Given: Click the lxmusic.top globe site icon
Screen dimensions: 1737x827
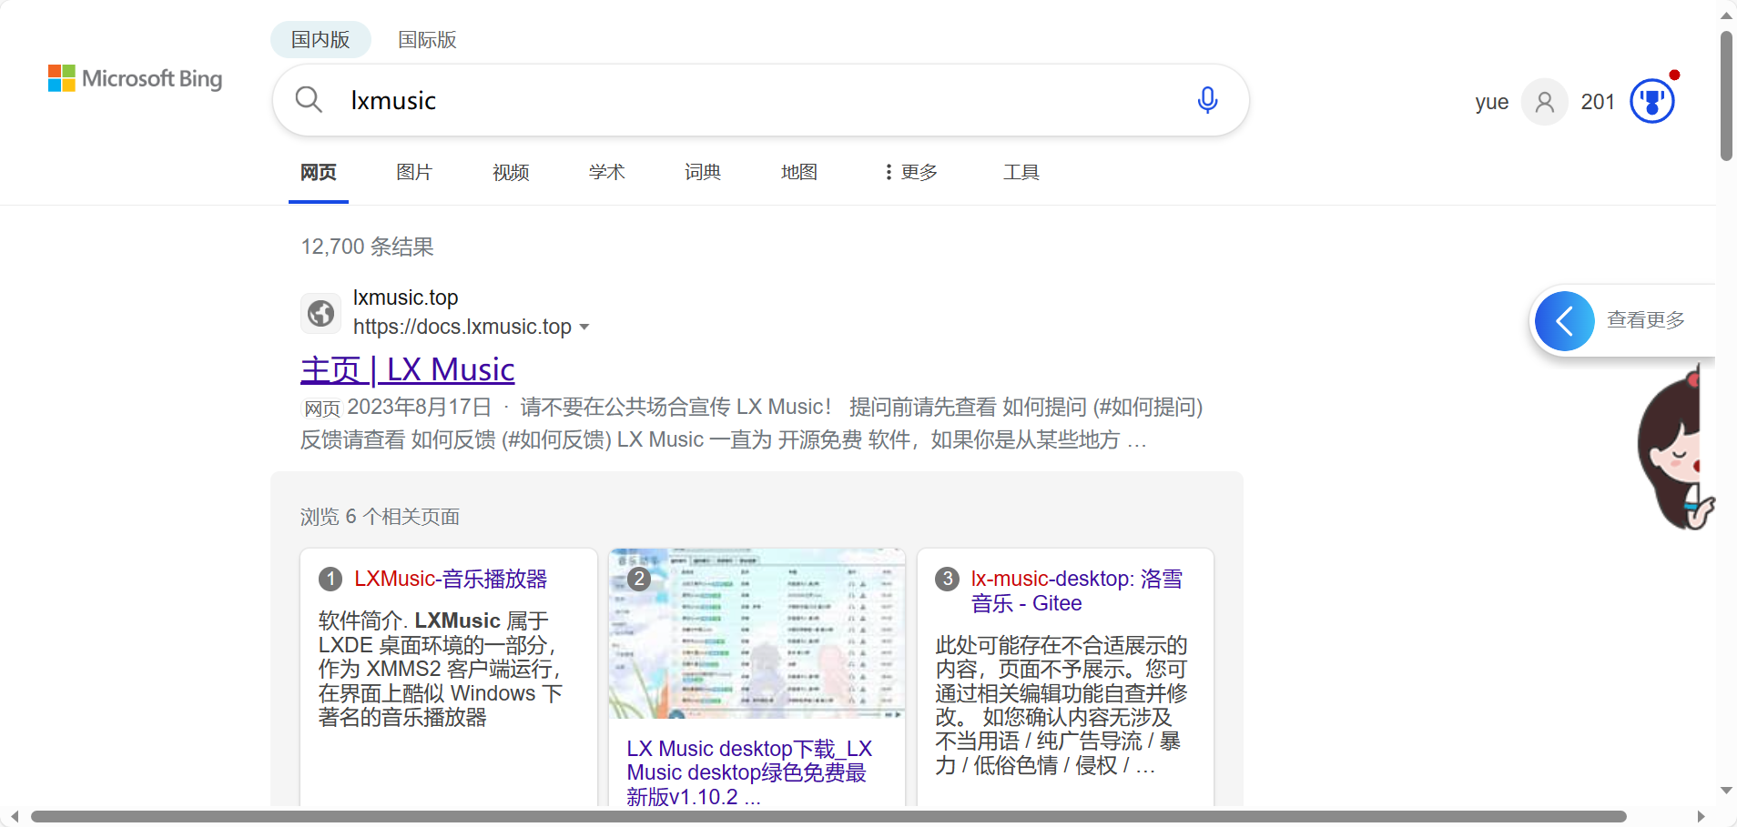Looking at the screenshot, I should (x=320, y=313).
